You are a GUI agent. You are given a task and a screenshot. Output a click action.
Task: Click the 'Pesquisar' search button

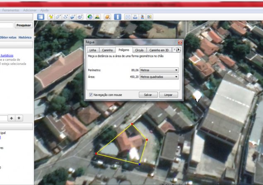click(23, 25)
